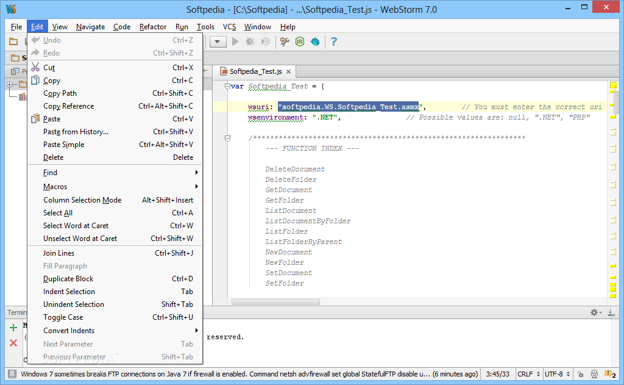Collapse the var Softpedia_Test code block
Screen dimensions: 624x385
[227, 86]
